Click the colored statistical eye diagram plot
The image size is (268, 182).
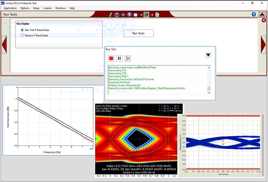click(136, 139)
